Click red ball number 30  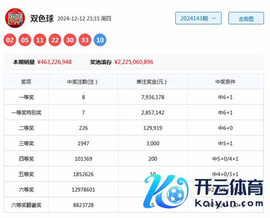[x=70, y=40]
